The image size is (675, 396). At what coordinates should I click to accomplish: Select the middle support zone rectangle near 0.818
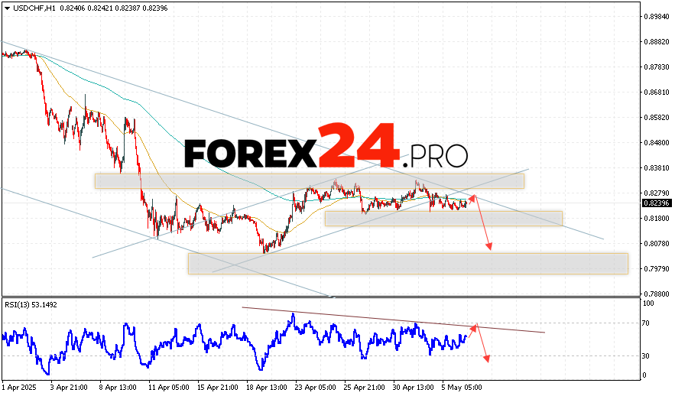pos(443,218)
